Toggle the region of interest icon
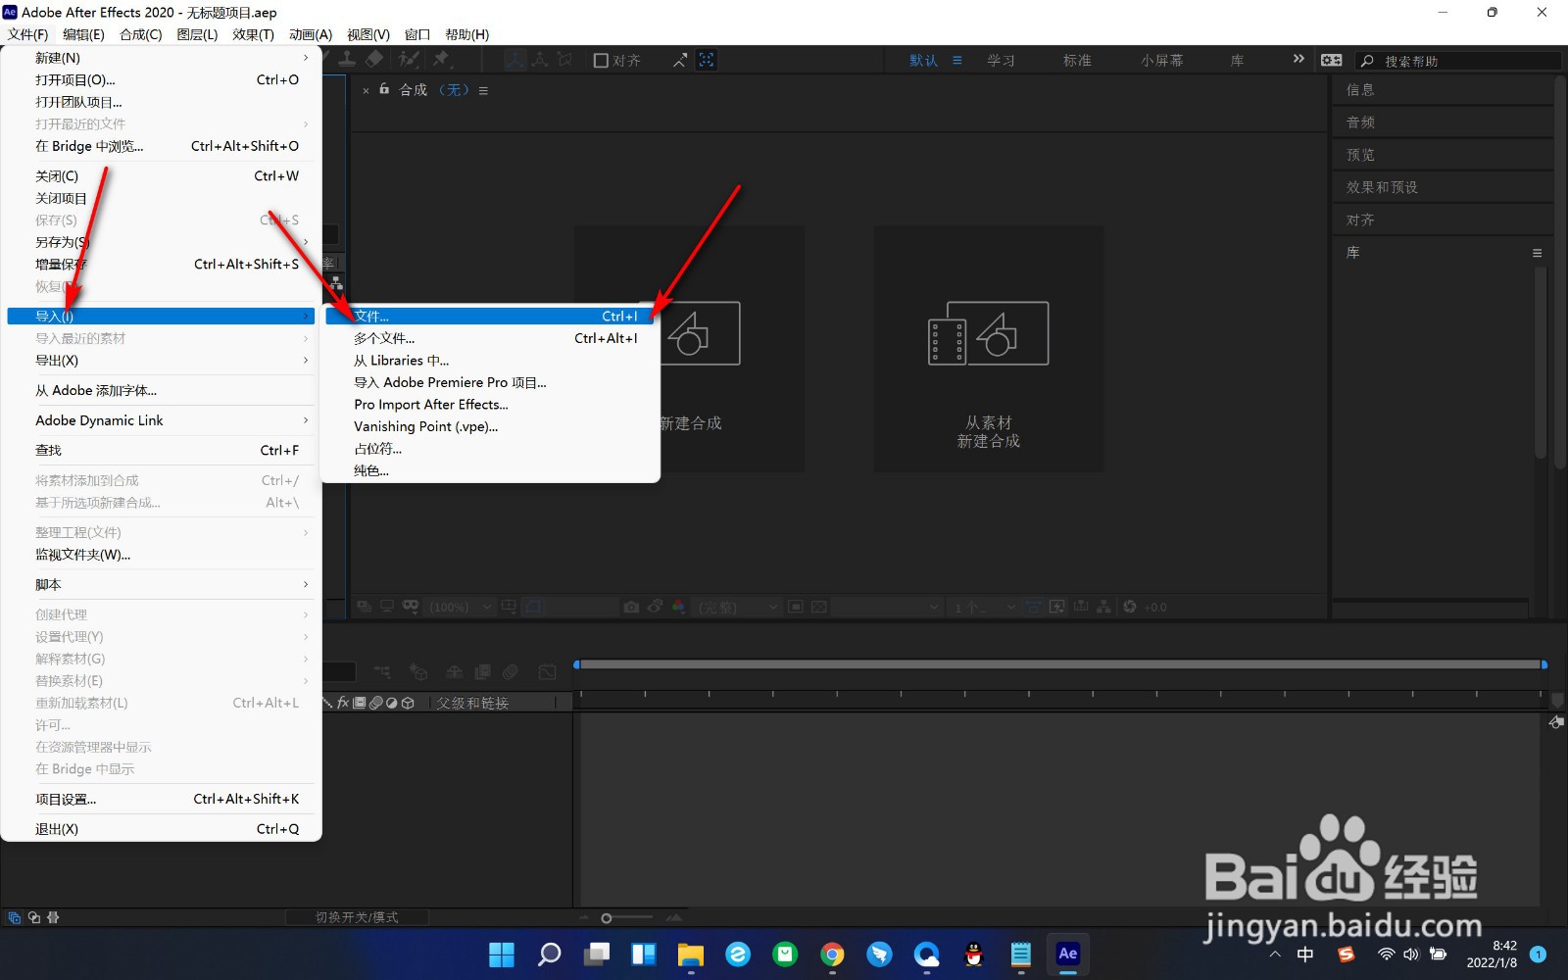 [796, 608]
